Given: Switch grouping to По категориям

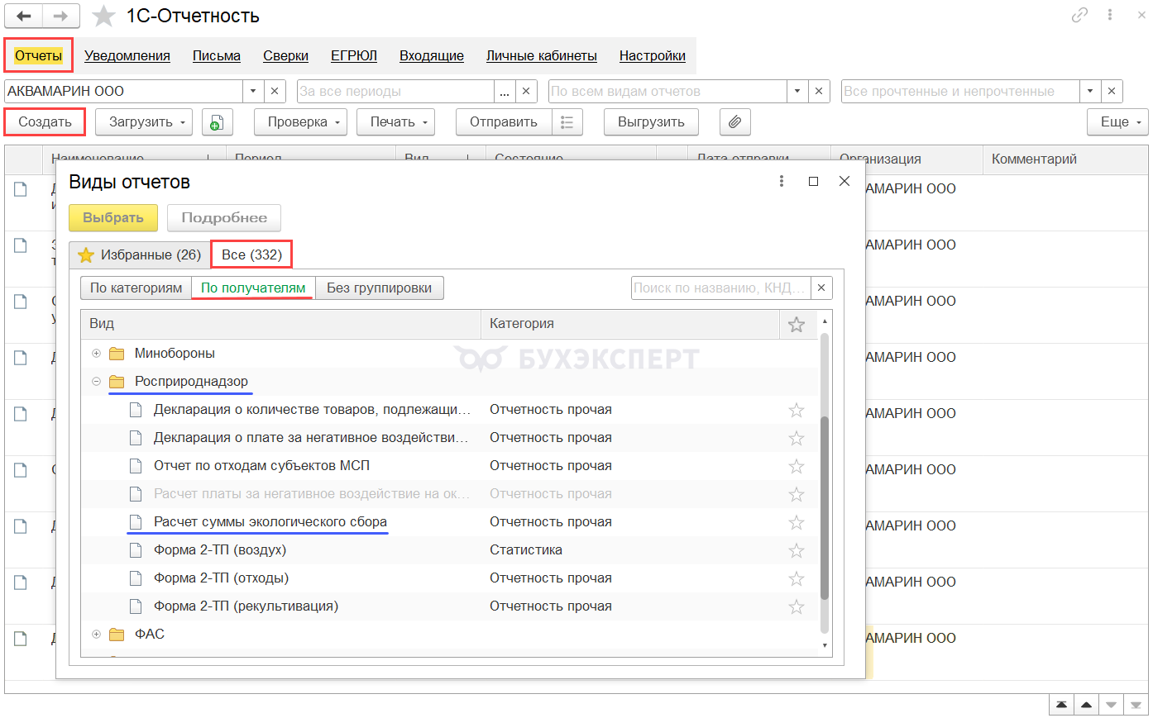Looking at the screenshot, I should (136, 288).
